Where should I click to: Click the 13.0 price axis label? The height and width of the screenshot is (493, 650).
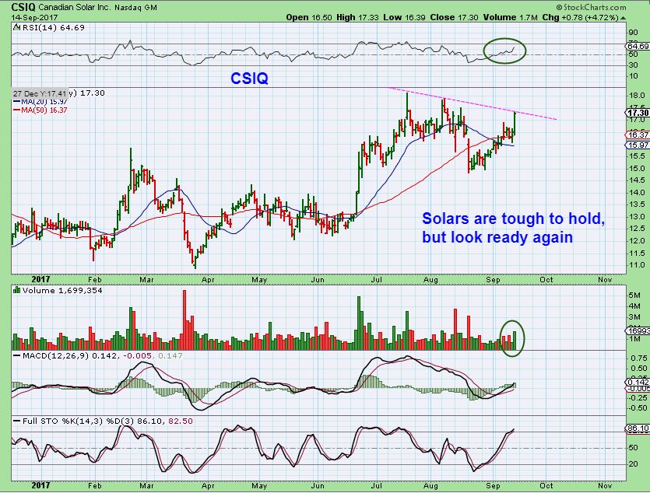[x=636, y=216]
